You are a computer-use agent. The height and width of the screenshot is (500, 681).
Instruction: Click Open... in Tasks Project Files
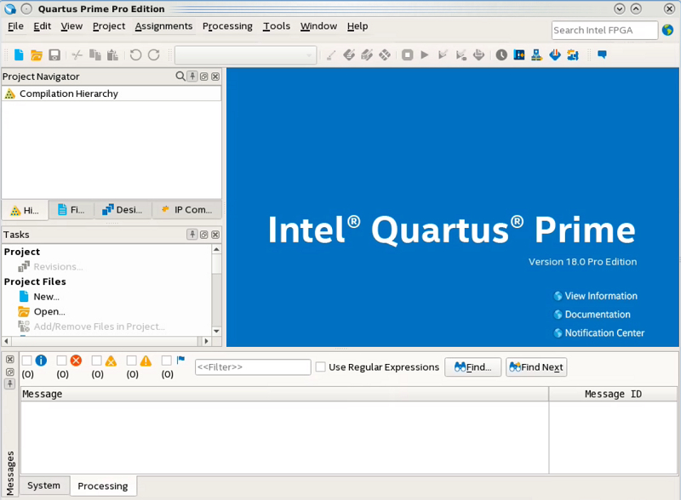49,311
